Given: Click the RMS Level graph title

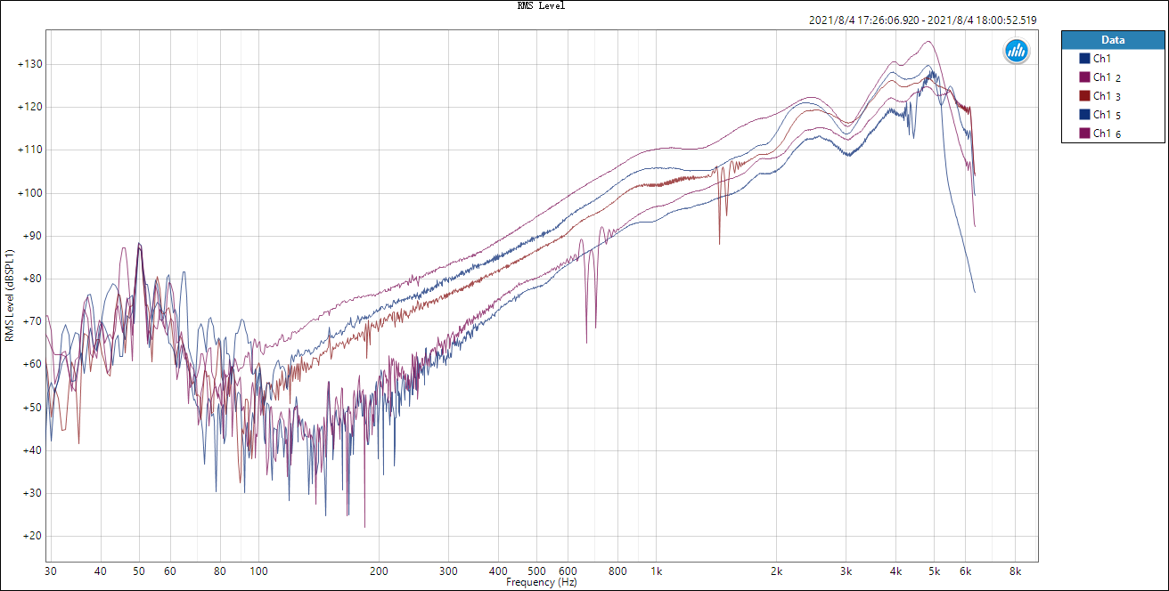Looking at the screenshot, I should pyautogui.click(x=541, y=5).
